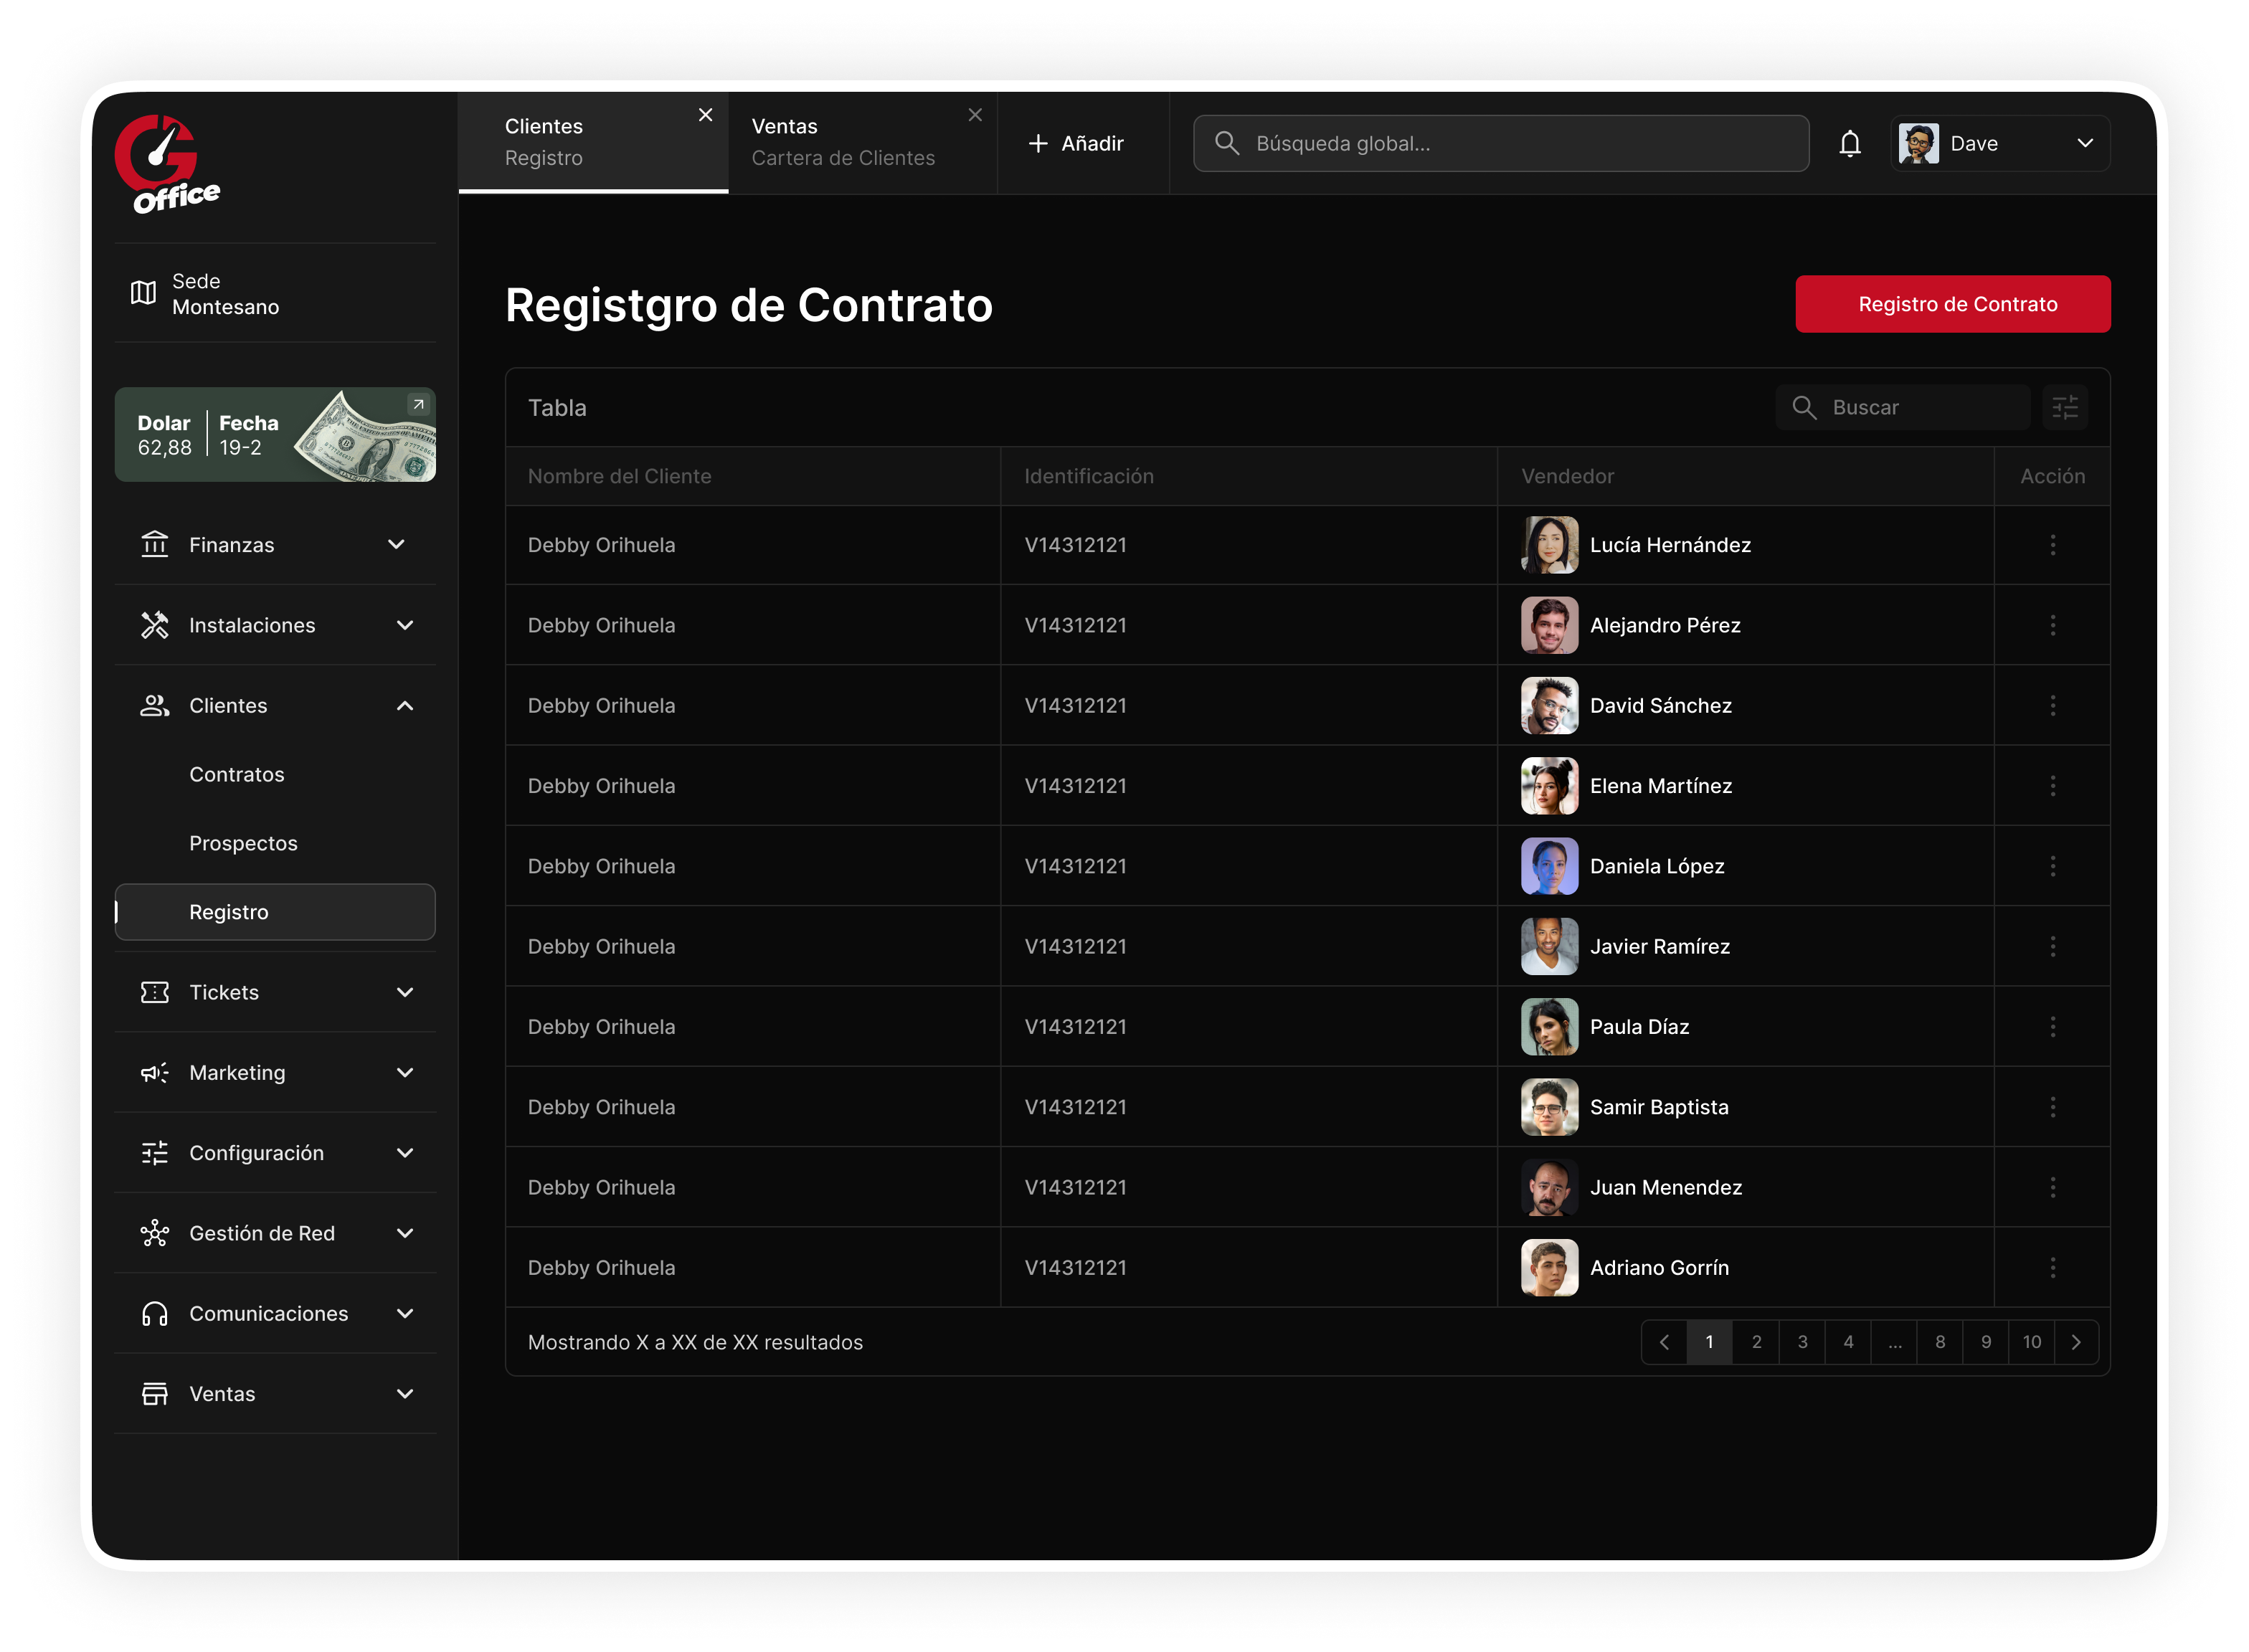Click the global search magnifier icon

(1226, 143)
